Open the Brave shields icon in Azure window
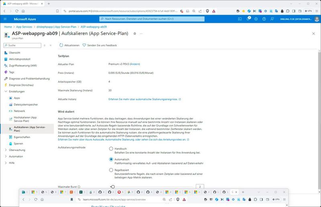The width and height of the screenshot is (321, 207). [x=207, y=11]
